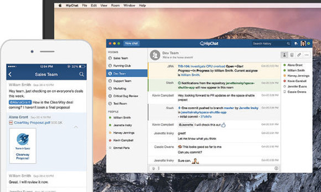Screen dimensions: 321x192
Task: Open the emoticon picker in message box
Action: click(x=276, y=169)
